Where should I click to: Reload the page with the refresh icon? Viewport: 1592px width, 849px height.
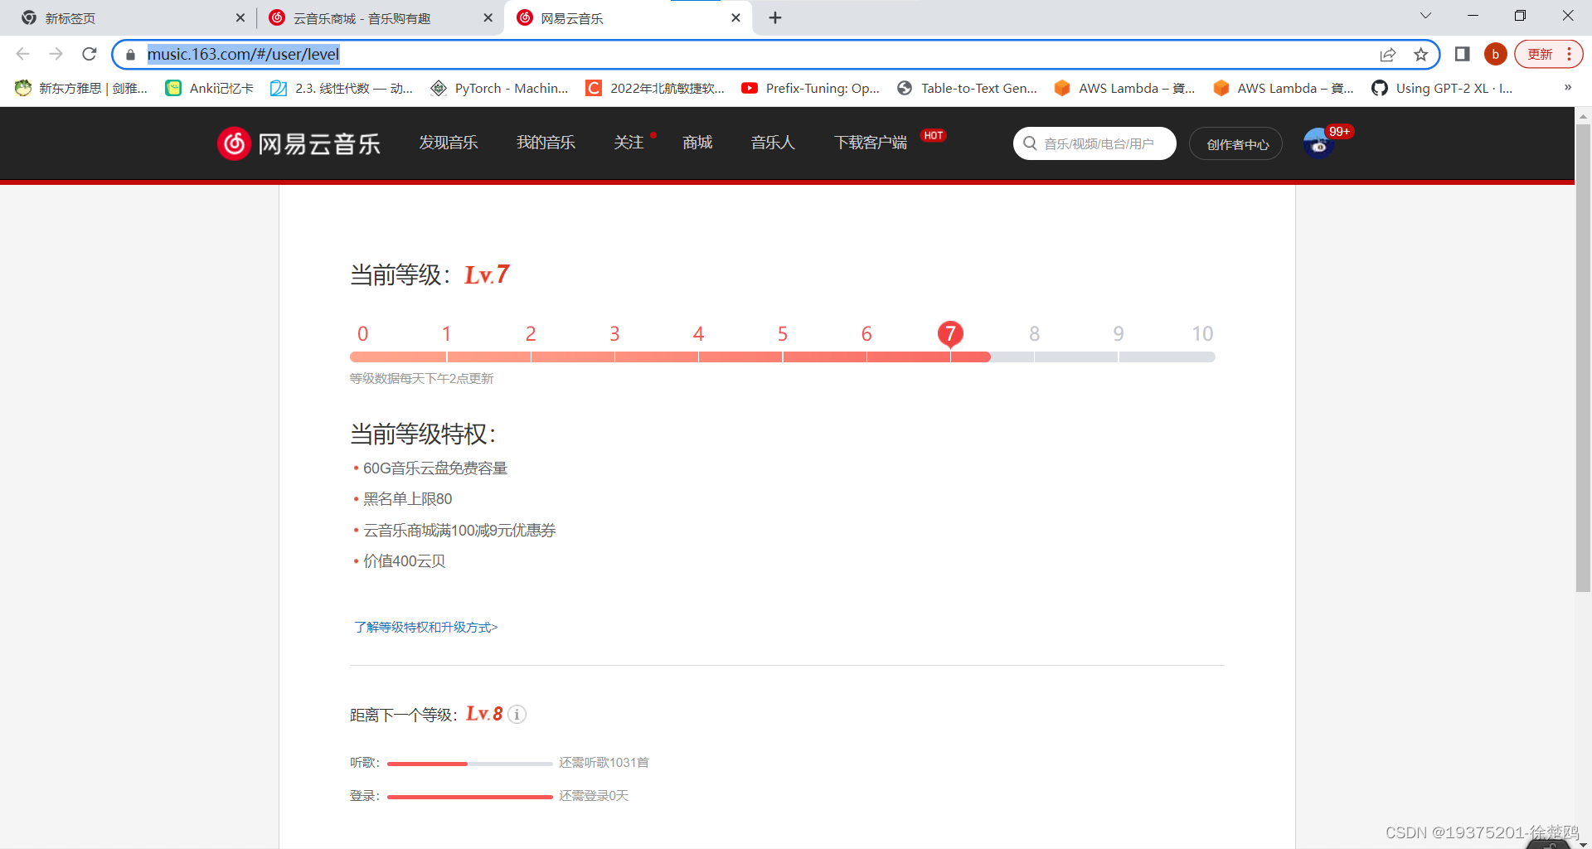click(90, 54)
